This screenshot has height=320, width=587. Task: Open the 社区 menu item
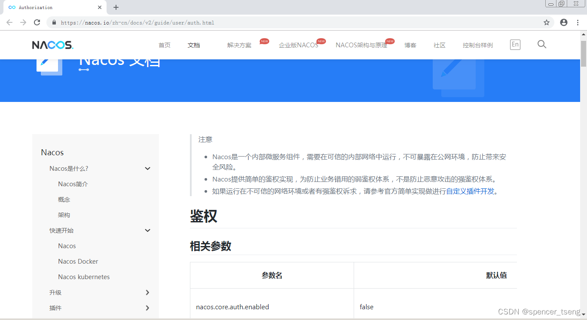[440, 45]
